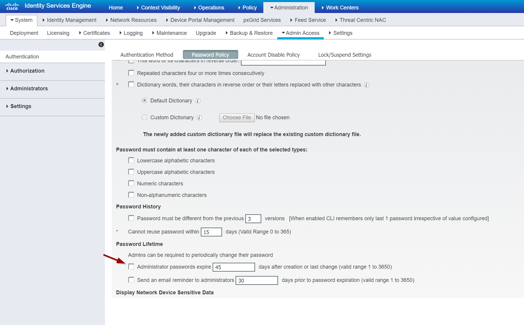Click email reminder days field
Viewport: 524px width, 325px height.
click(257, 280)
